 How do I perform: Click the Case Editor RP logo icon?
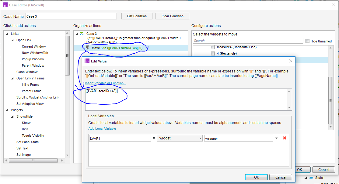[5, 5]
